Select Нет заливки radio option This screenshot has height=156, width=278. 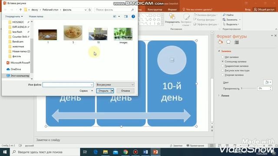coord(223,57)
